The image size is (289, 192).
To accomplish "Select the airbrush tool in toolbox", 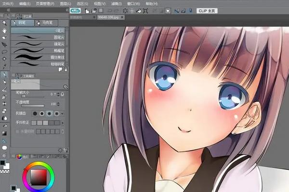I will 4,96.
